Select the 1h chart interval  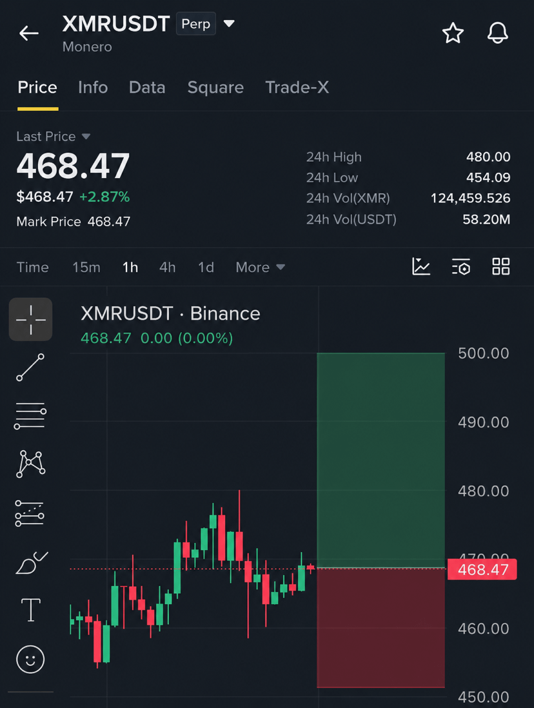point(130,268)
